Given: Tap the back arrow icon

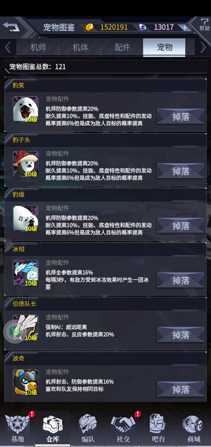Looking at the screenshot, I should 11,27.
